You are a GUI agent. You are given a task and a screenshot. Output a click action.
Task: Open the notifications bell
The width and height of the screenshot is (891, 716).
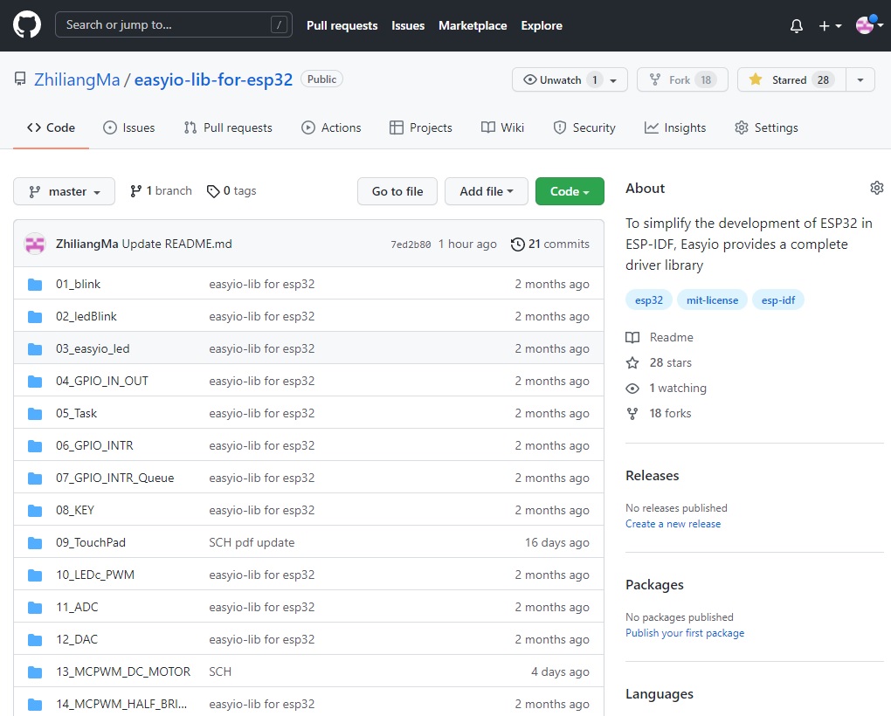(x=796, y=25)
